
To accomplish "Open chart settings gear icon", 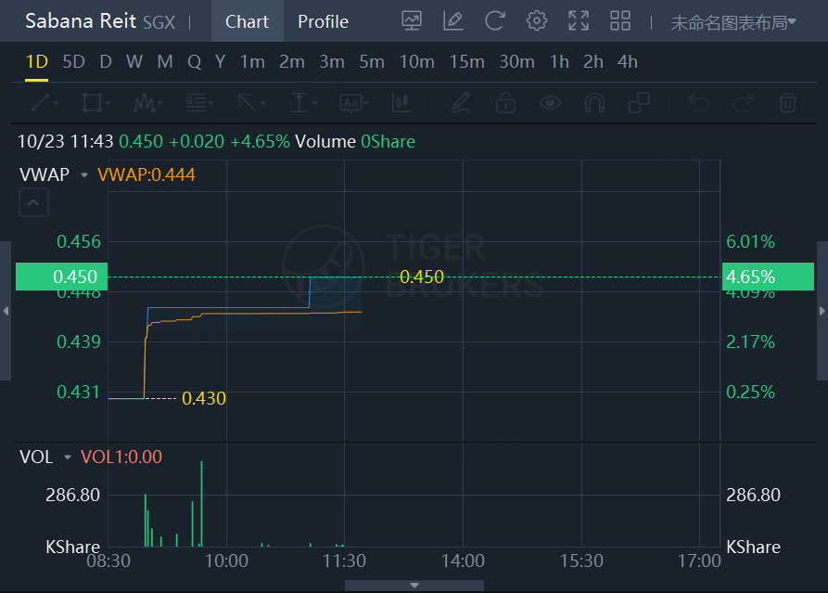I will point(537,21).
